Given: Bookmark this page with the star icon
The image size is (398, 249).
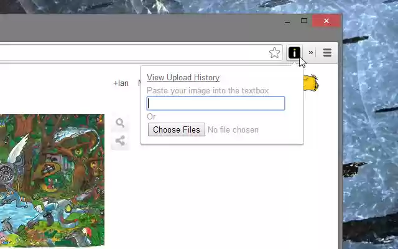Looking at the screenshot, I should click(x=274, y=53).
